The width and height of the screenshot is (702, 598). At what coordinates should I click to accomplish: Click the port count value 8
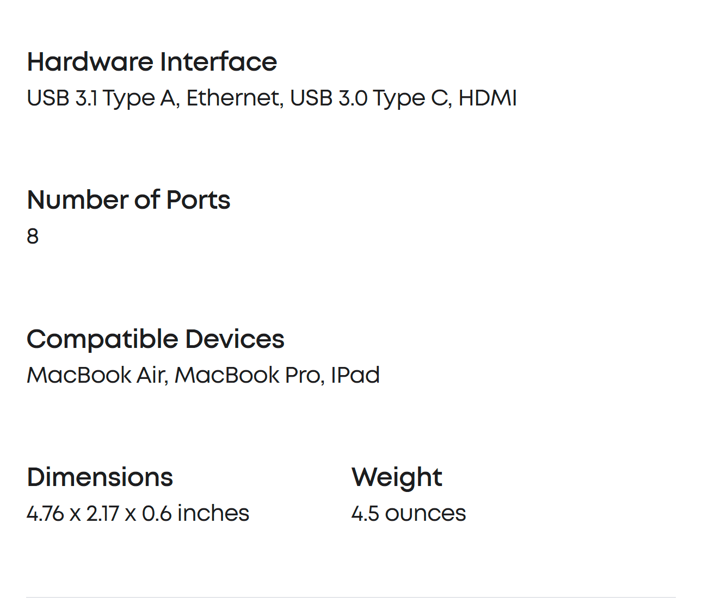(x=33, y=236)
